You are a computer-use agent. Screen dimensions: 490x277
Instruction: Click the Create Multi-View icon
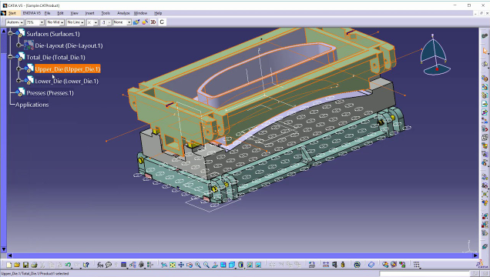coord(223,265)
